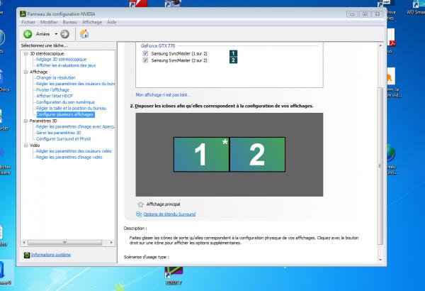Select Régler les paramètres des couleurs vidéo
This screenshot has width=425, height=291.
click(74, 150)
